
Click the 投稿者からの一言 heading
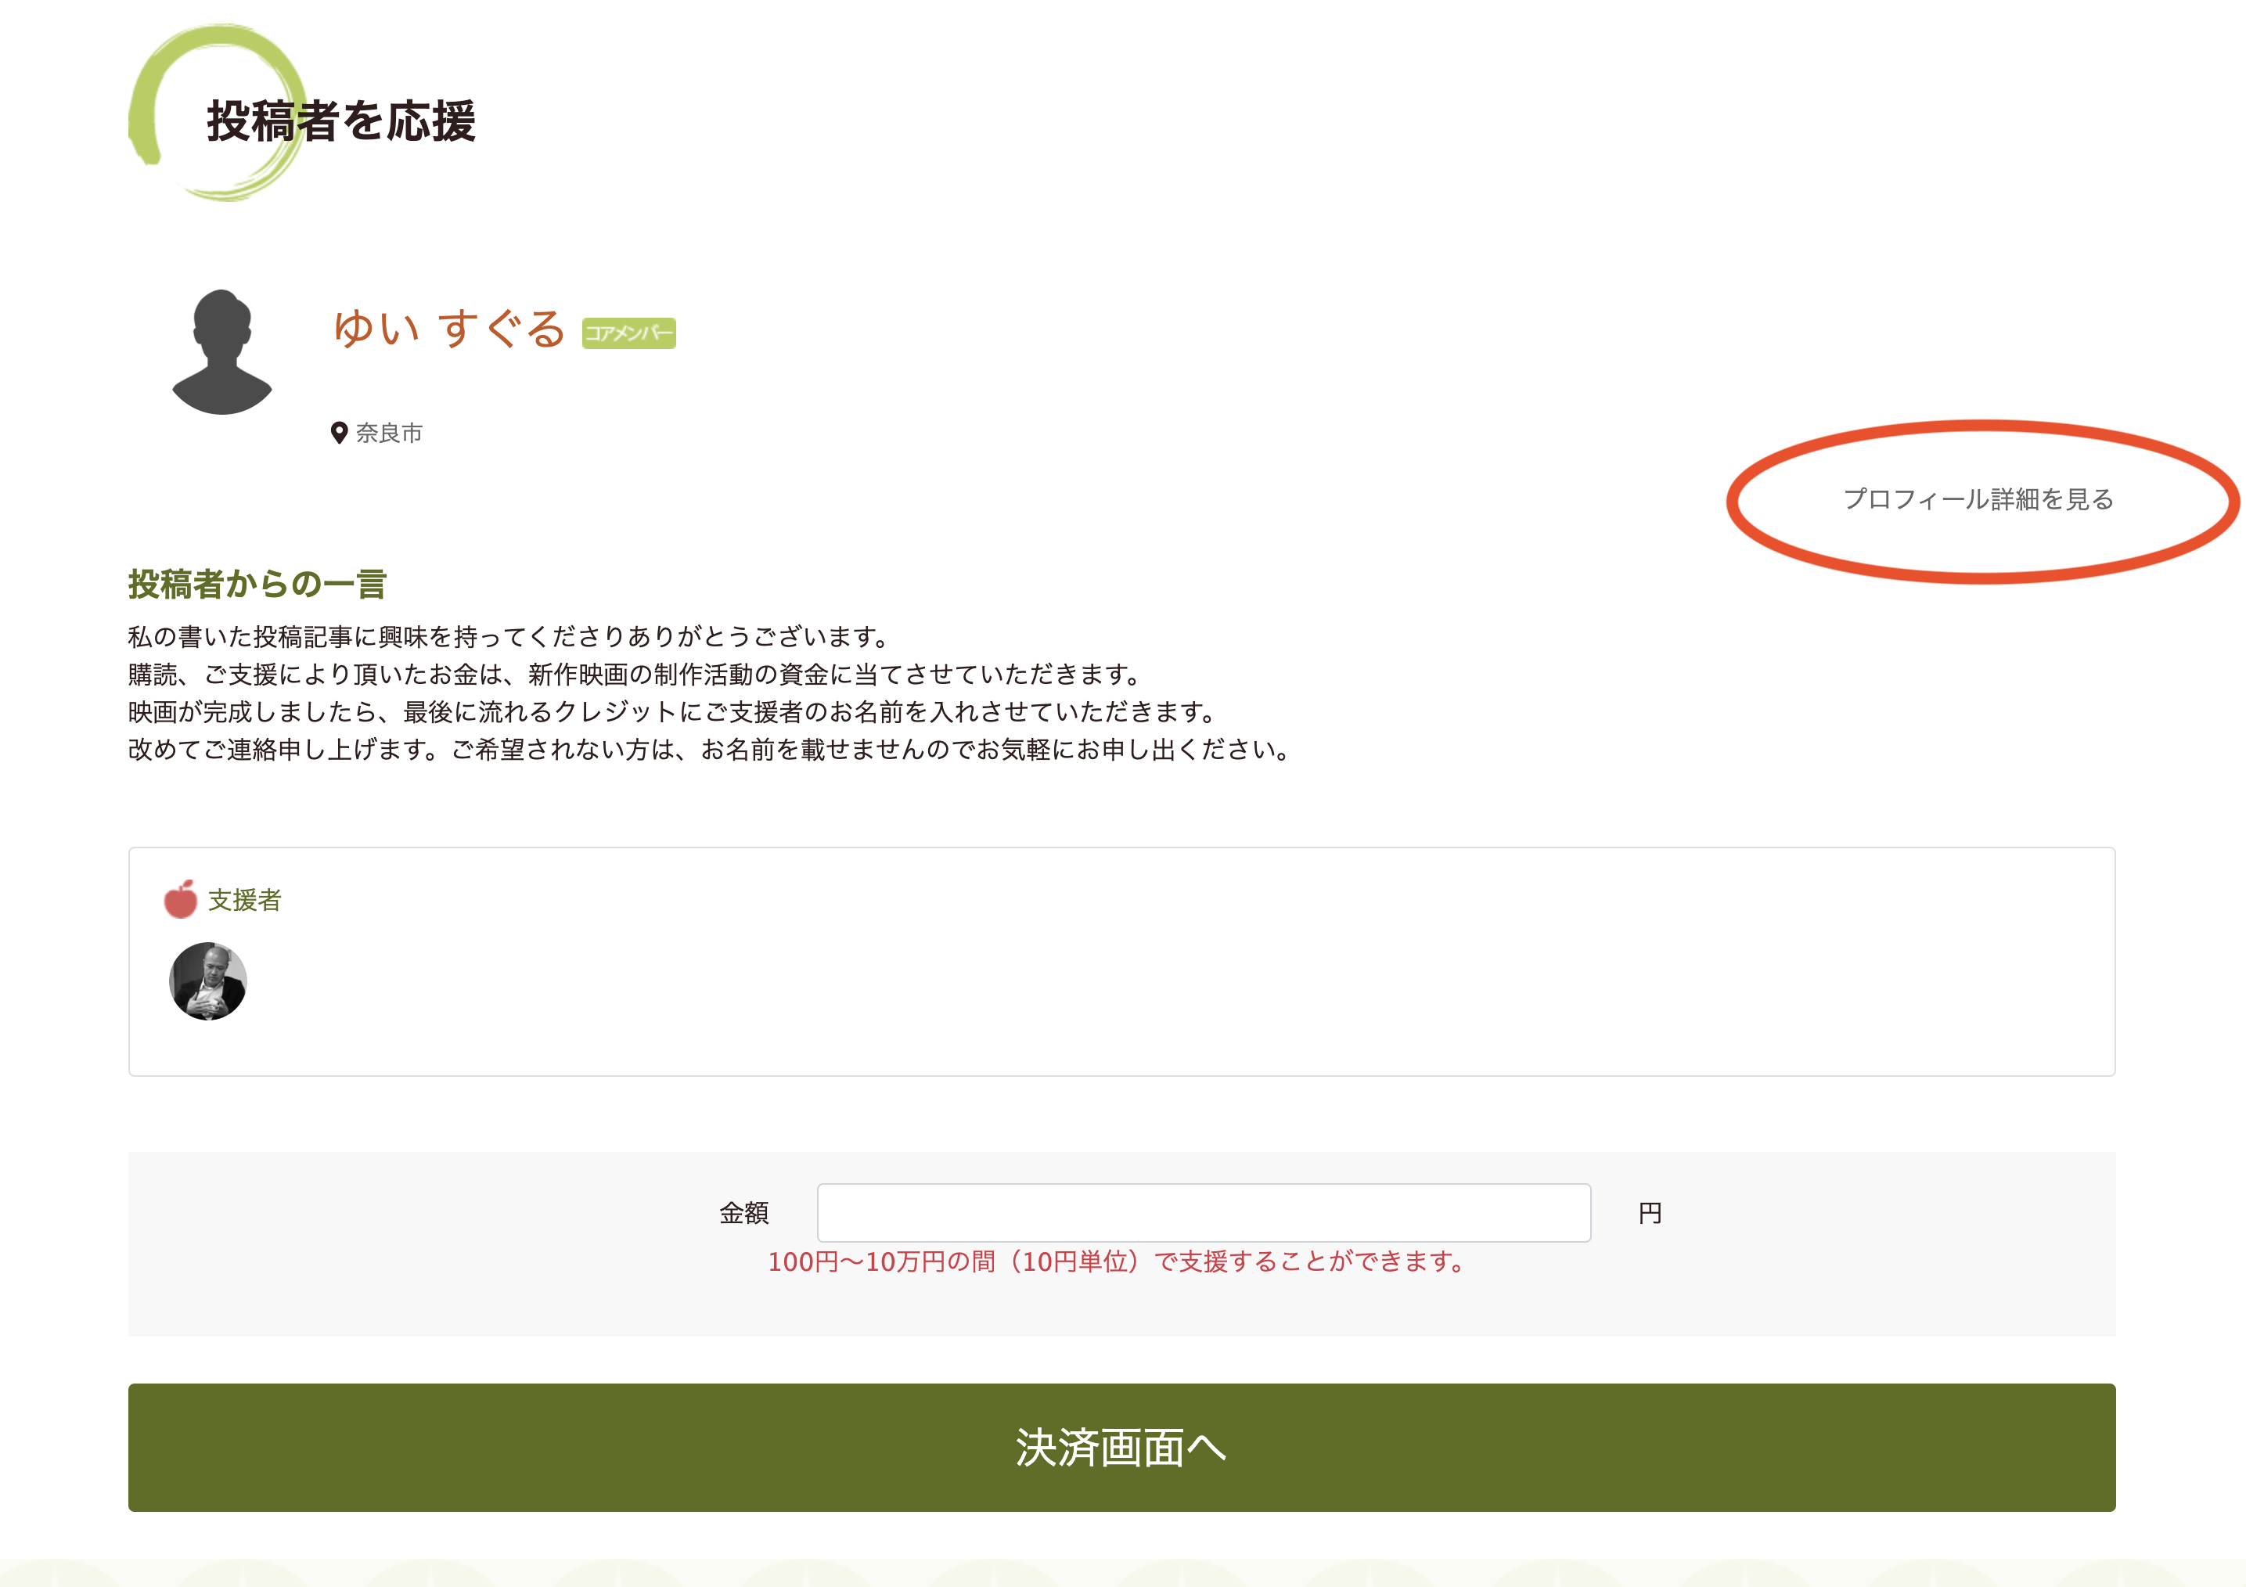coord(257,584)
